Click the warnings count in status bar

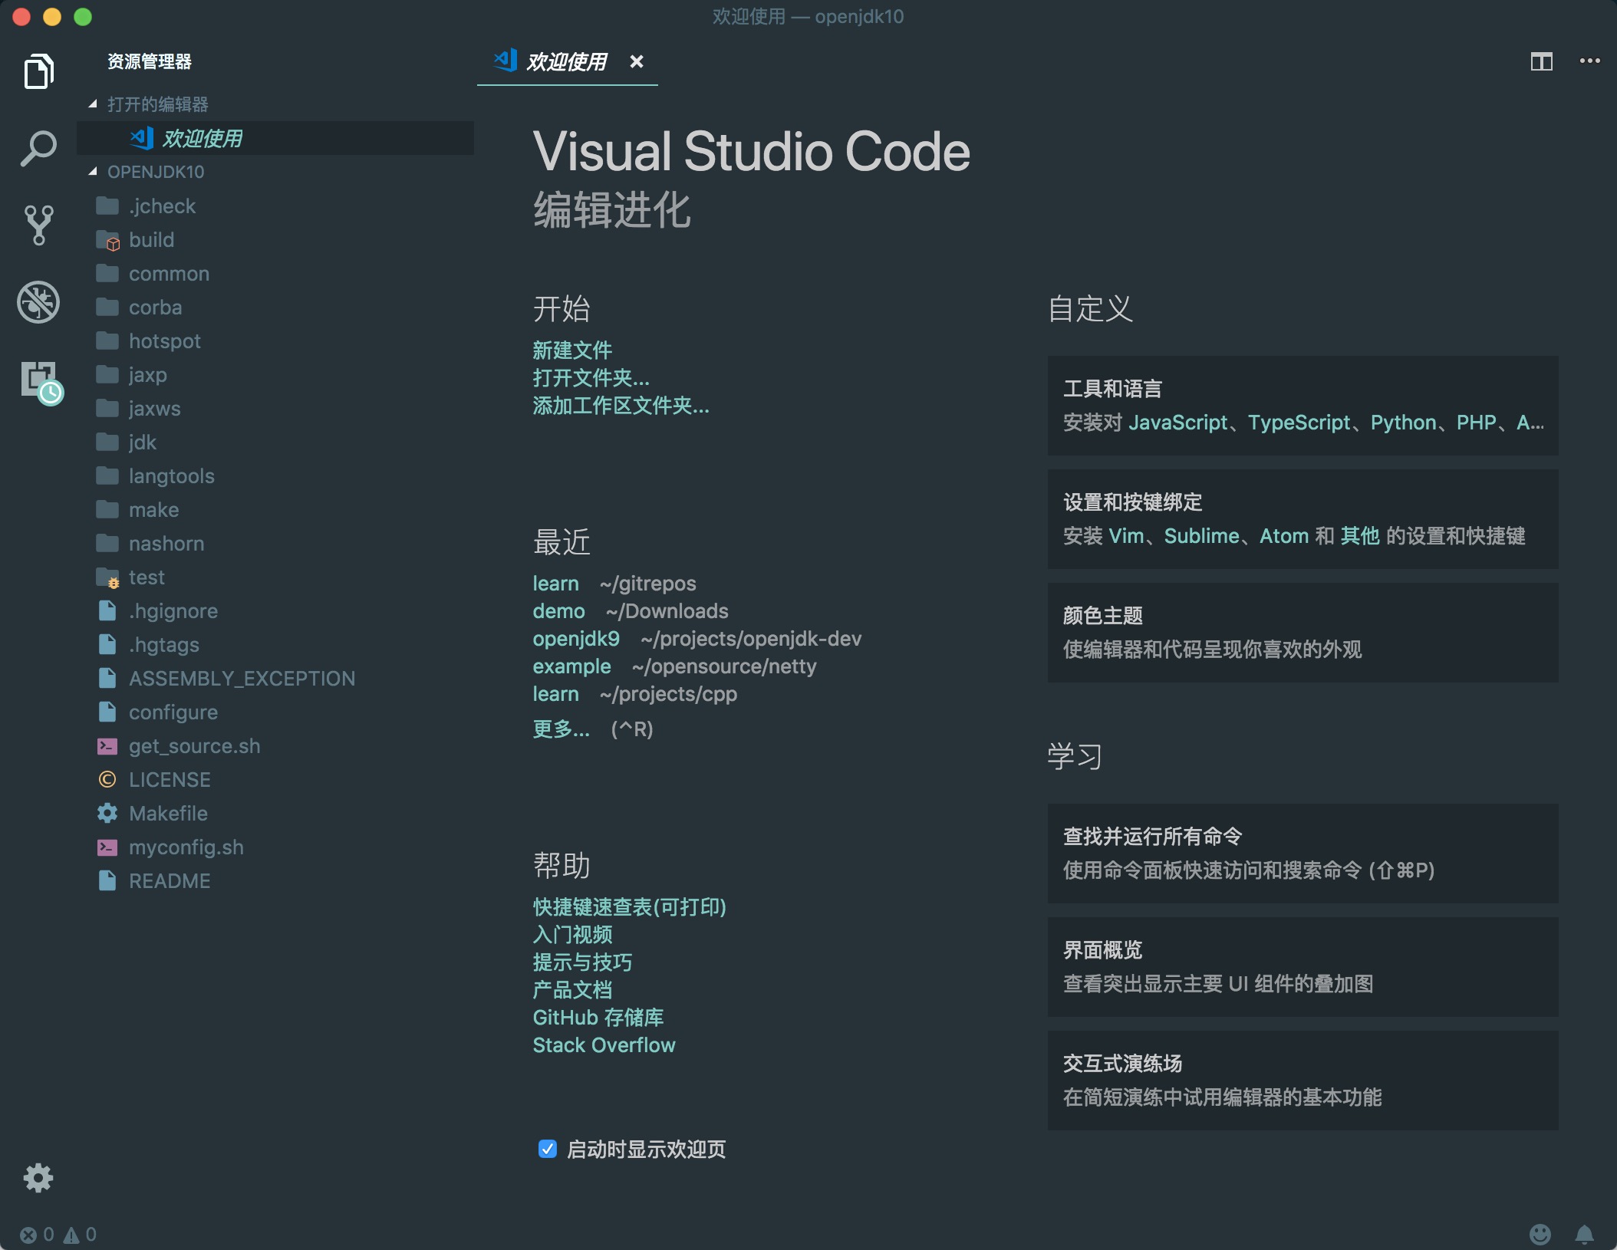click(x=80, y=1234)
